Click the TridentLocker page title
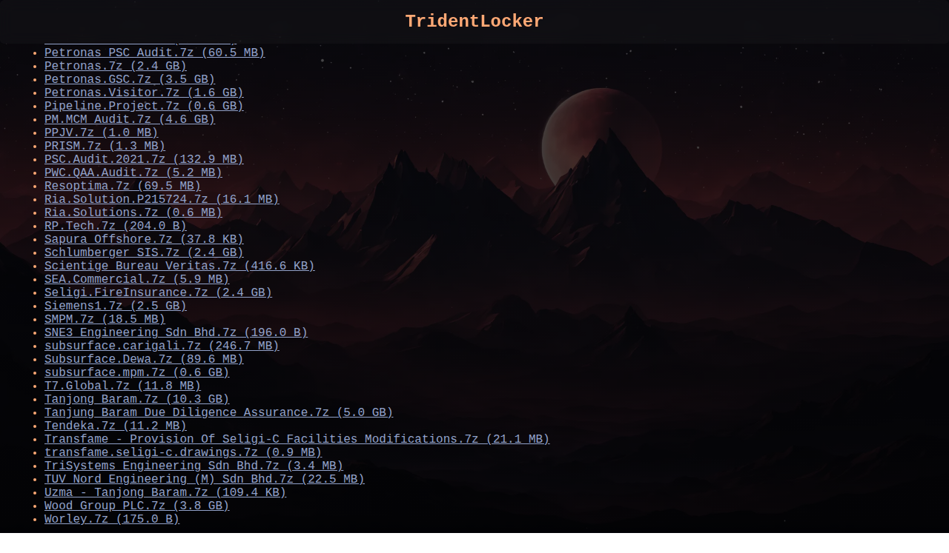The height and width of the screenshot is (553, 949). 474,21
